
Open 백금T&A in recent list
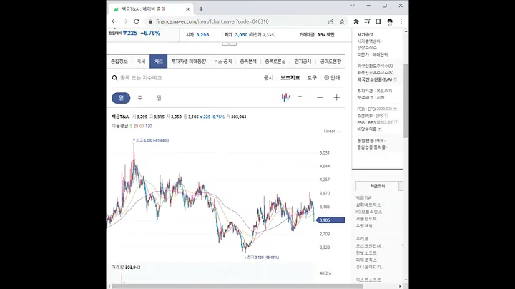(x=363, y=197)
